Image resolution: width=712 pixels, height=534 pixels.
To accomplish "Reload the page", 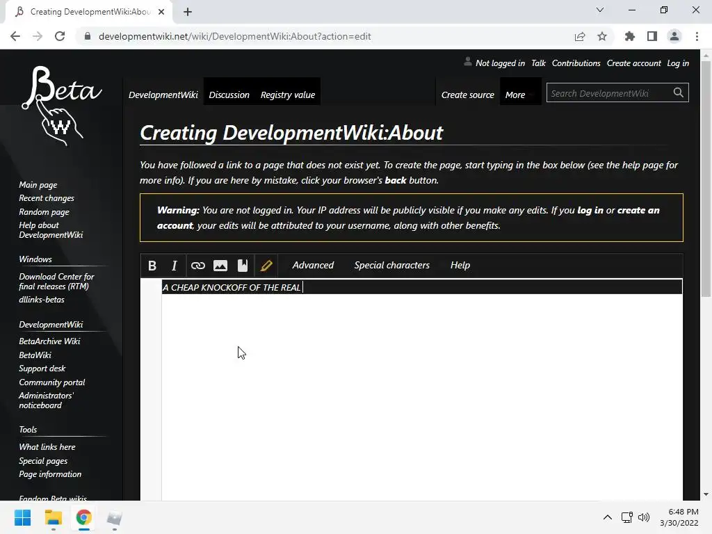I will click(x=60, y=36).
